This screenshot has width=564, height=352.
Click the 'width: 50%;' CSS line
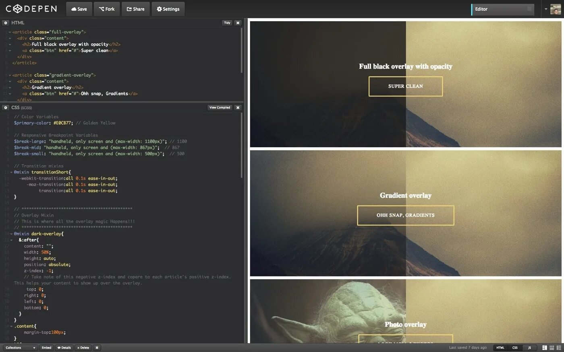[x=37, y=252]
